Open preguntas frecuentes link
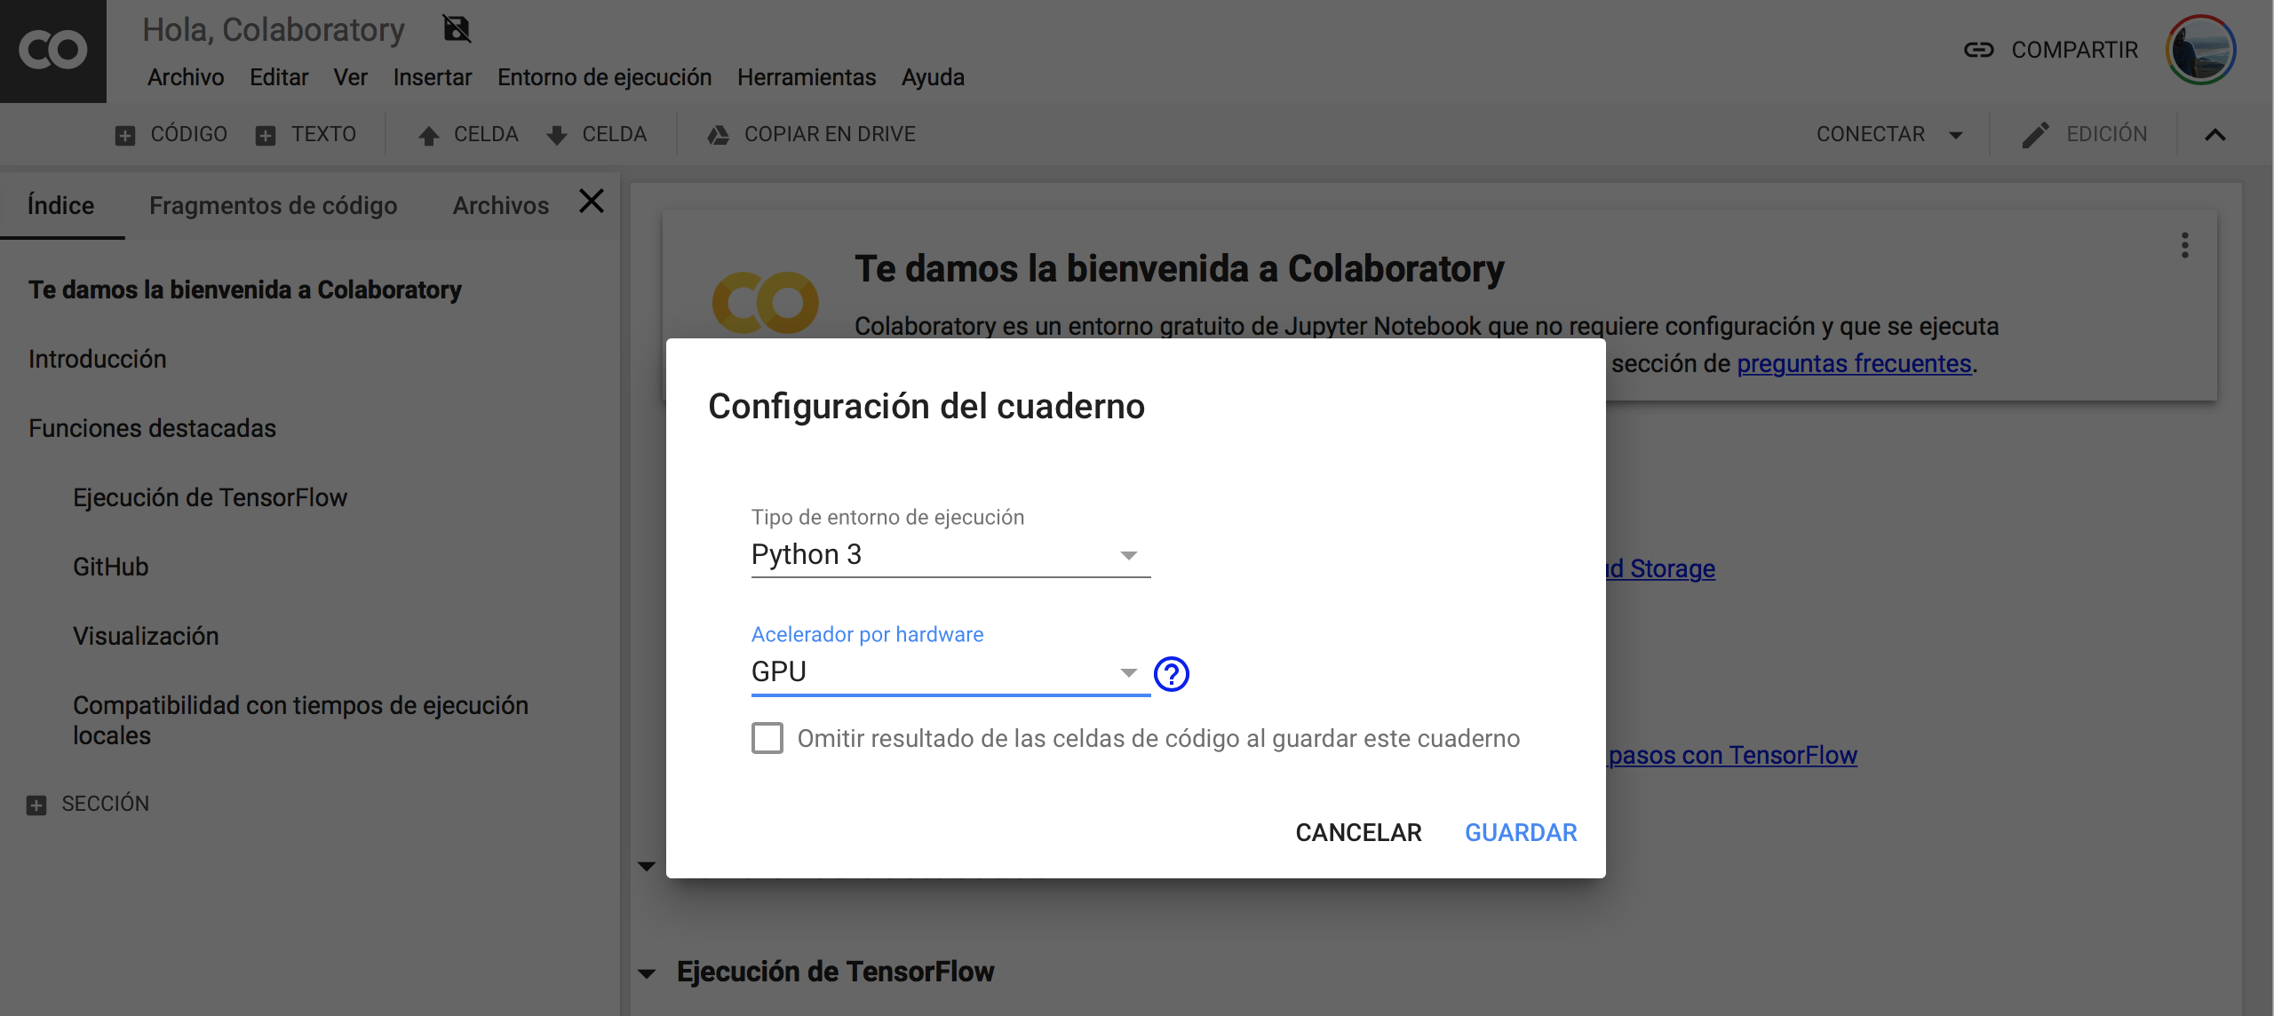The width and height of the screenshot is (2274, 1016). point(1854,363)
